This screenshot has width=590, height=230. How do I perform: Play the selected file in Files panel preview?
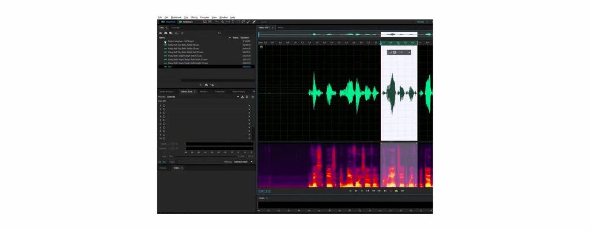pyautogui.click(x=201, y=85)
